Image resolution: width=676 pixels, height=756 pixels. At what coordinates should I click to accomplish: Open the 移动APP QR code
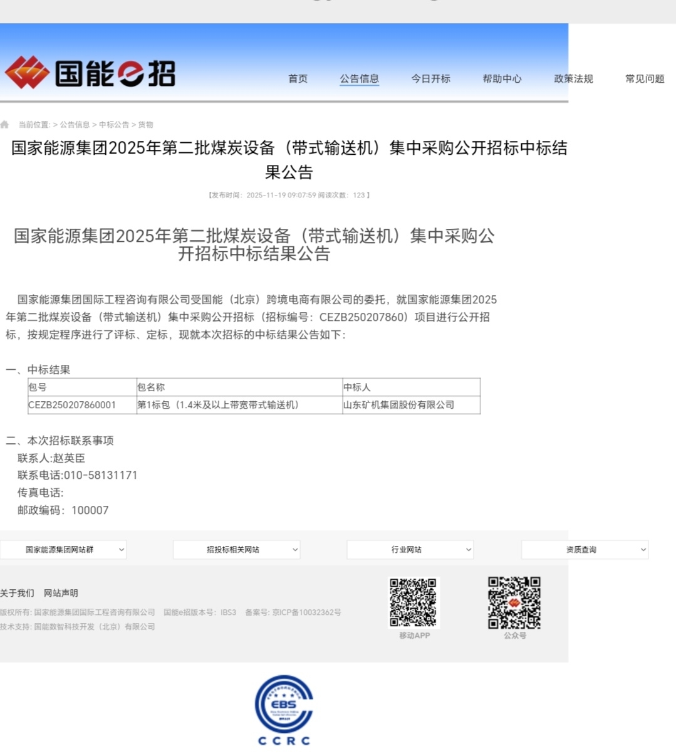[414, 602]
